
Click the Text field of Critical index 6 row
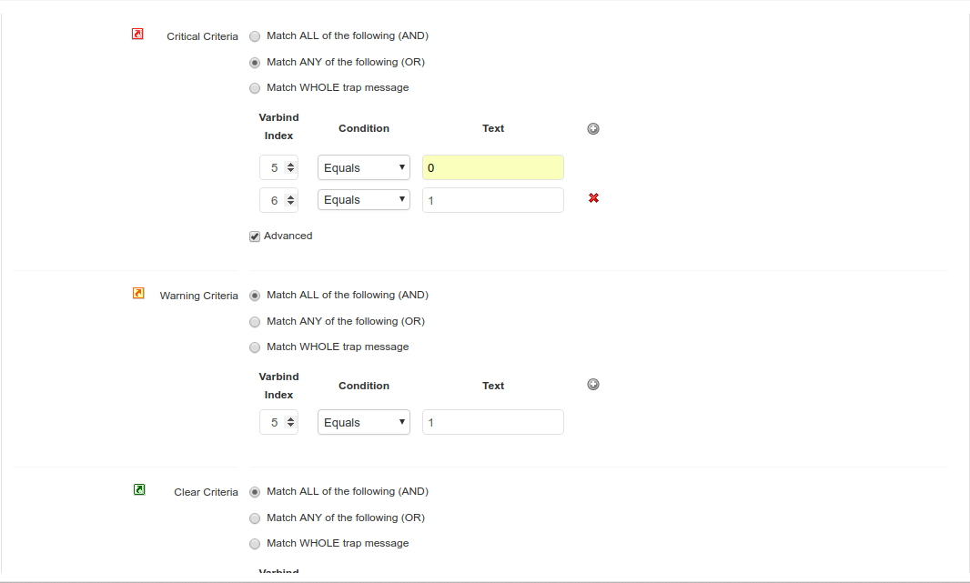point(492,200)
